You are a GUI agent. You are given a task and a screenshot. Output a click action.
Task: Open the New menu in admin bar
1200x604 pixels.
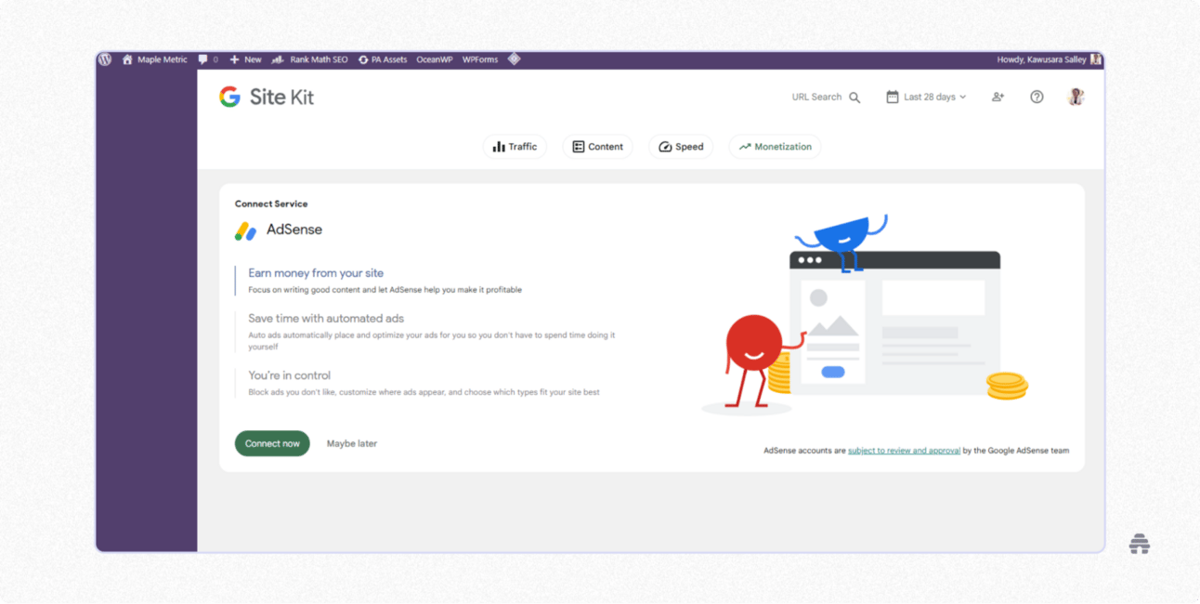click(x=245, y=59)
